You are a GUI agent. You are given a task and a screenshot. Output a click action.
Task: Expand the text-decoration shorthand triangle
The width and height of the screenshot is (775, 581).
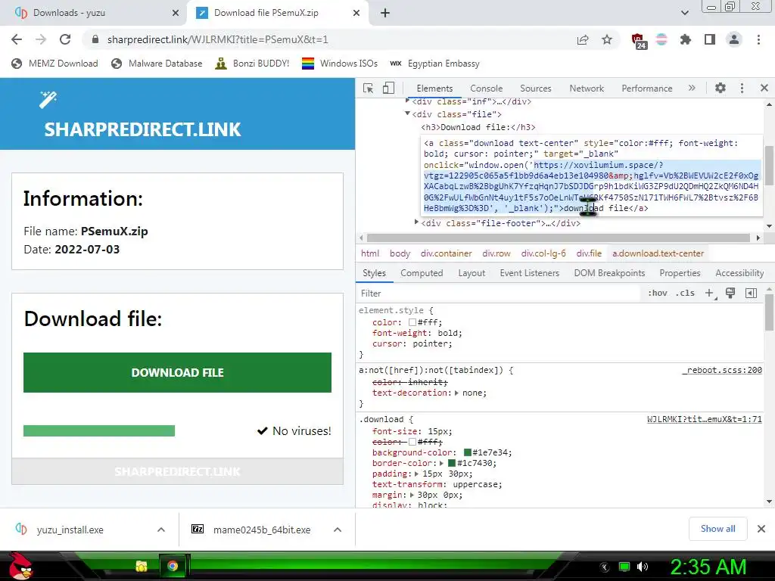(x=456, y=393)
